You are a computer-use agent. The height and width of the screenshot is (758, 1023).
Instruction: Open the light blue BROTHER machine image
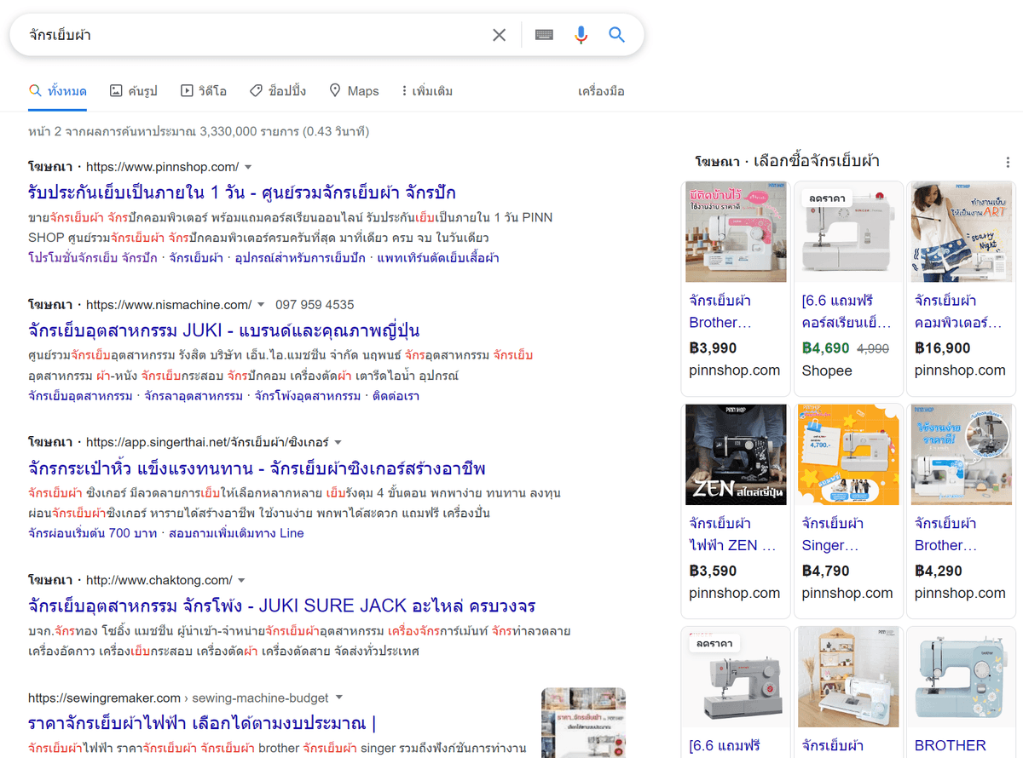961,678
